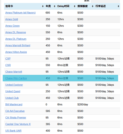Open the CSR card link
This screenshot has width=123, height=134.
point(8,65)
